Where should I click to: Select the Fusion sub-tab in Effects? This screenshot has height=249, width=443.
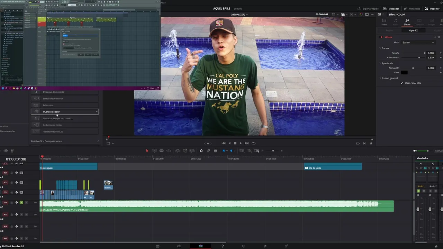(390, 30)
